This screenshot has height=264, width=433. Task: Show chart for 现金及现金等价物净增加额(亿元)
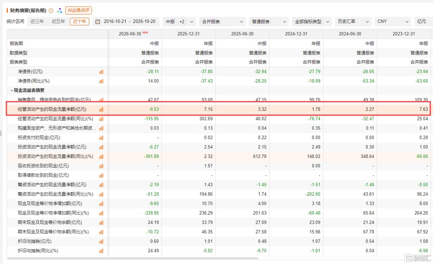101,204
